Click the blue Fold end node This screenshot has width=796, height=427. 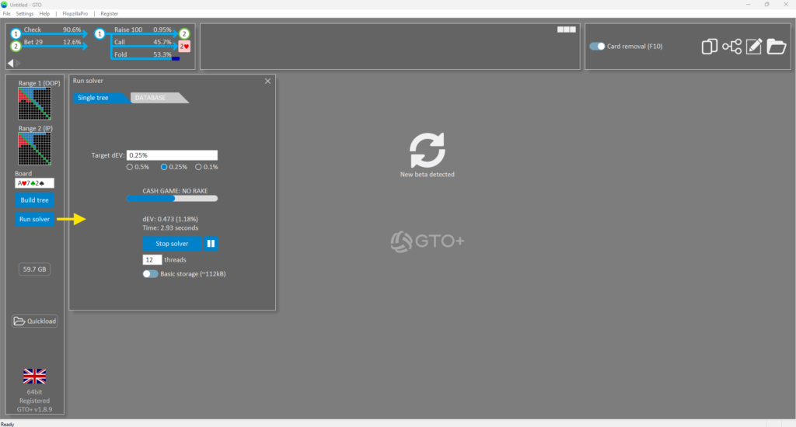point(176,59)
